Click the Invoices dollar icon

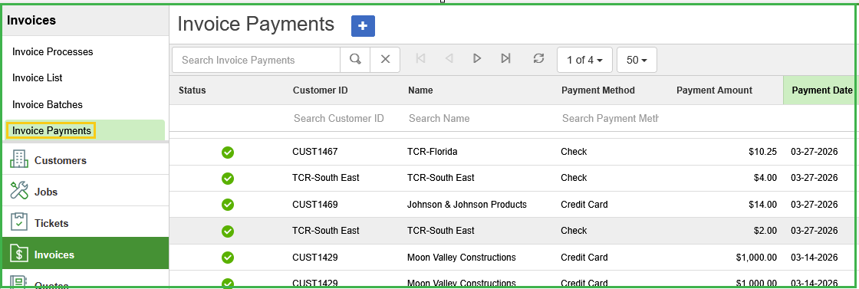pyautogui.click(x=19, y=254)
